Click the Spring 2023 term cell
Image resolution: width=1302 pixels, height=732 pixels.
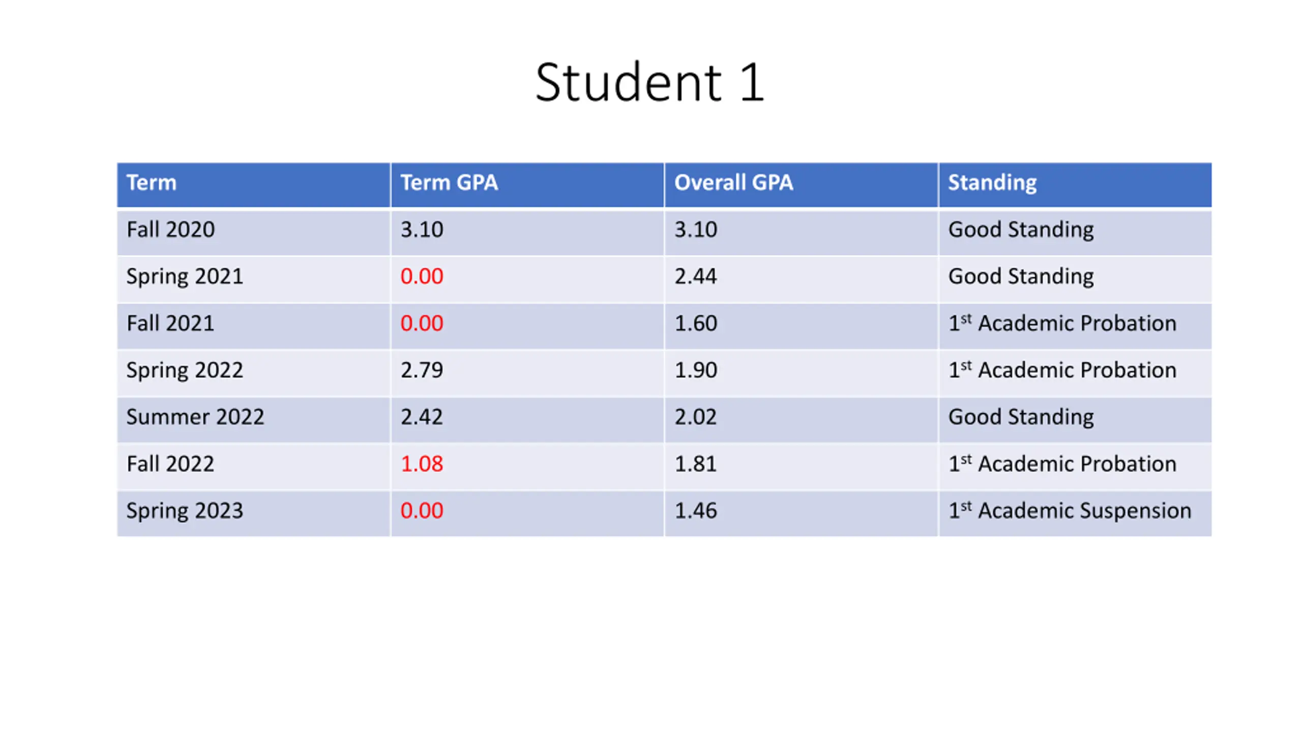click(x=253, y=513)
